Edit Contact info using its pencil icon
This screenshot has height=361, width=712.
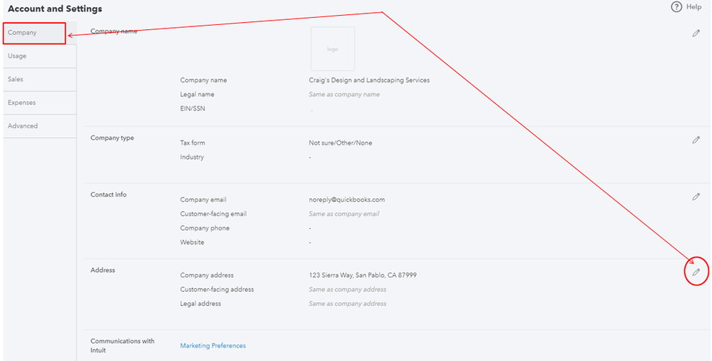(696, 197)
